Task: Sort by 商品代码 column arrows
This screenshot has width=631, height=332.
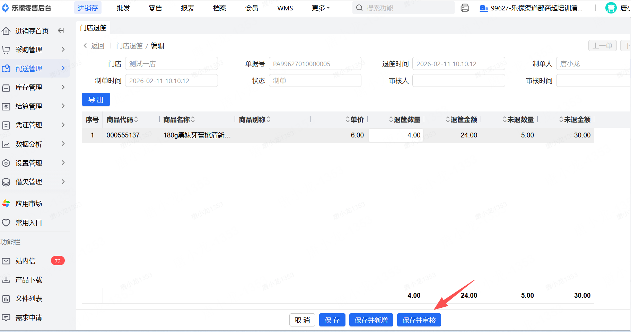Action: tap(136, 119)
